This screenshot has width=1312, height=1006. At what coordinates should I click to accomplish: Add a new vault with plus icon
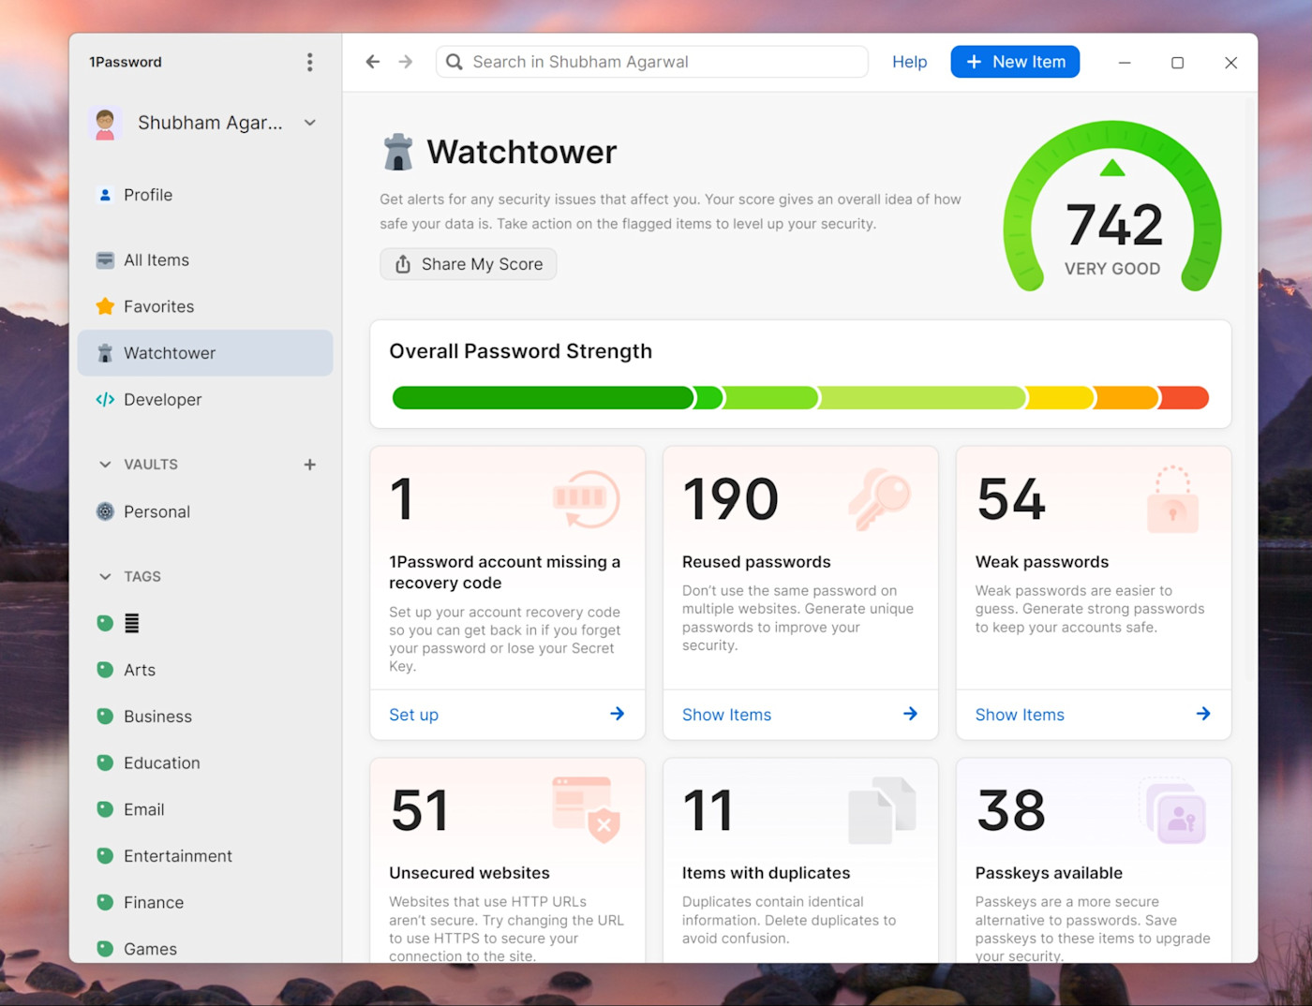coord(310,465)
